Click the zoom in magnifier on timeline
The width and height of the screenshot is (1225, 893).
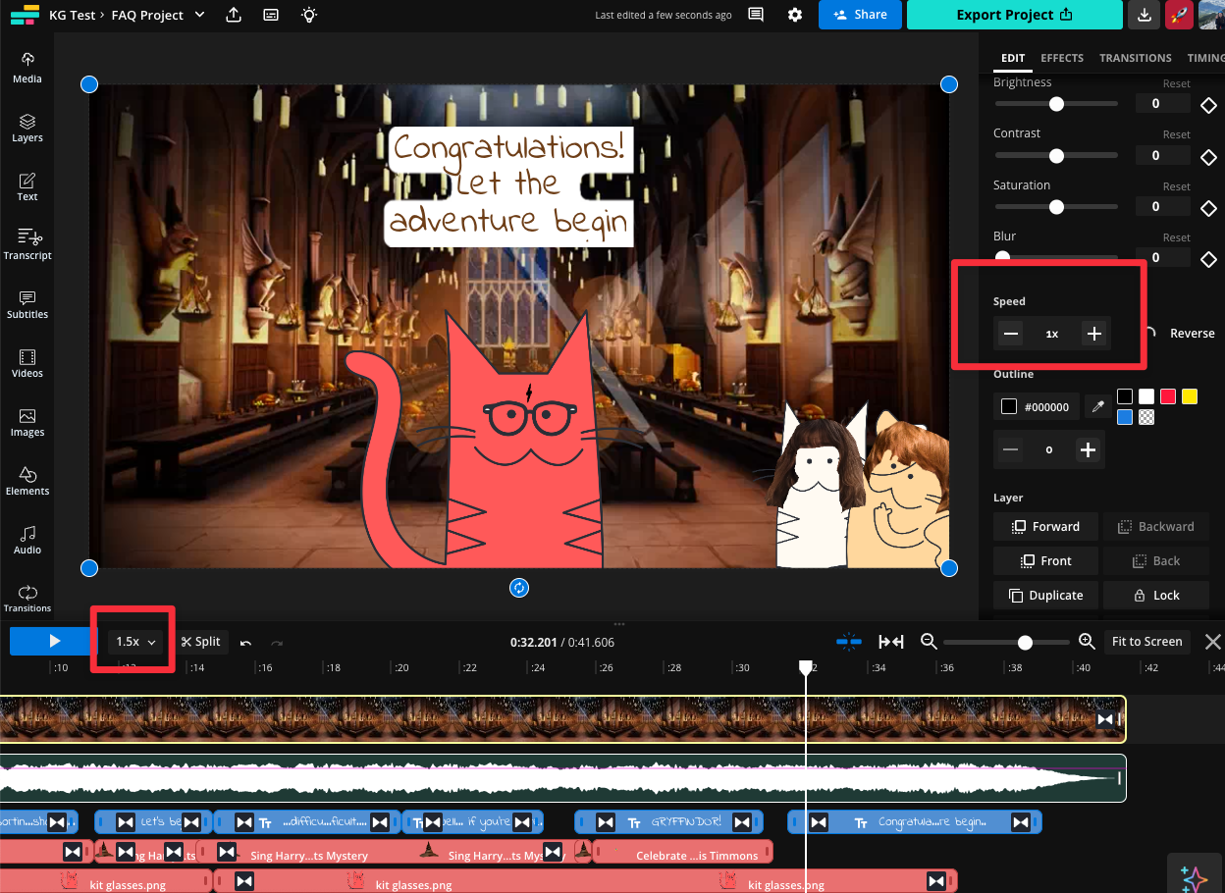click(1087, 642)
